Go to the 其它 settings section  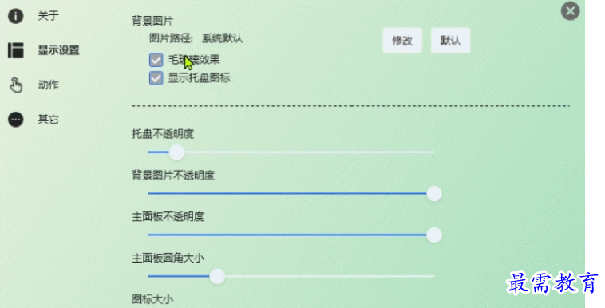48,120
